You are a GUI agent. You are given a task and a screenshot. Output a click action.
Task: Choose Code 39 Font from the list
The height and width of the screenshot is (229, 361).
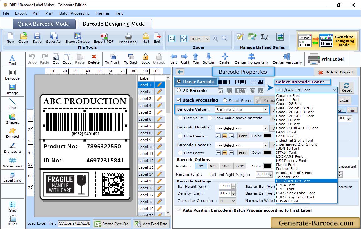point(288,120)
